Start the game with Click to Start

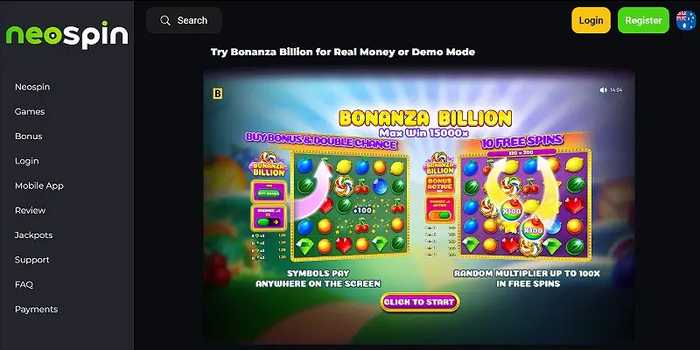[x=420, y=302]
